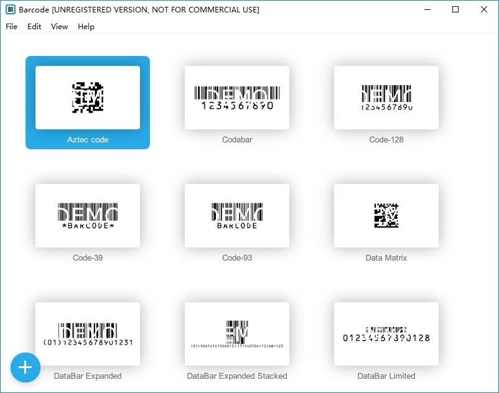Pick the DataBar Expanded Stacked thumbnail
The image size is (499, 393).
click(237, 334)
